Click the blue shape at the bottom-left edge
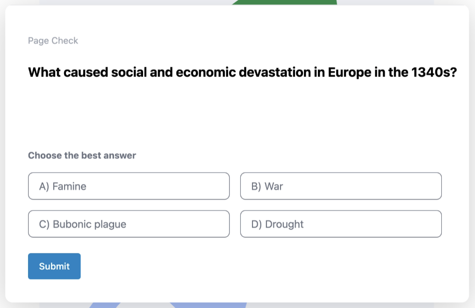This screenshot has height=308, width=475. click(x=104, y=305)
